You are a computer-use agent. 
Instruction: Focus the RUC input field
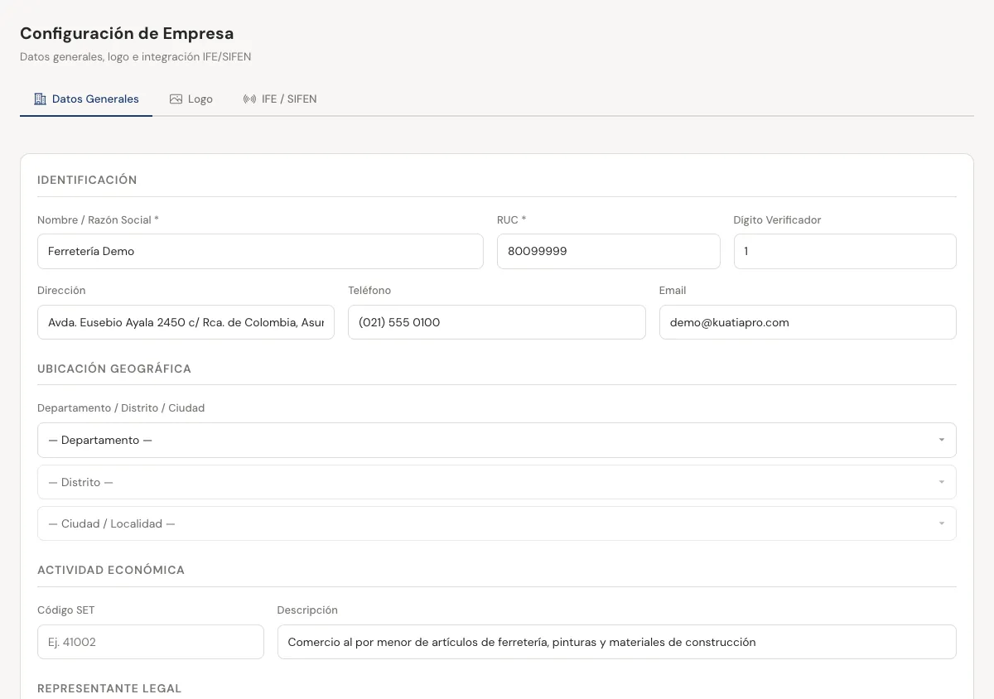click(x=609, y=251)
